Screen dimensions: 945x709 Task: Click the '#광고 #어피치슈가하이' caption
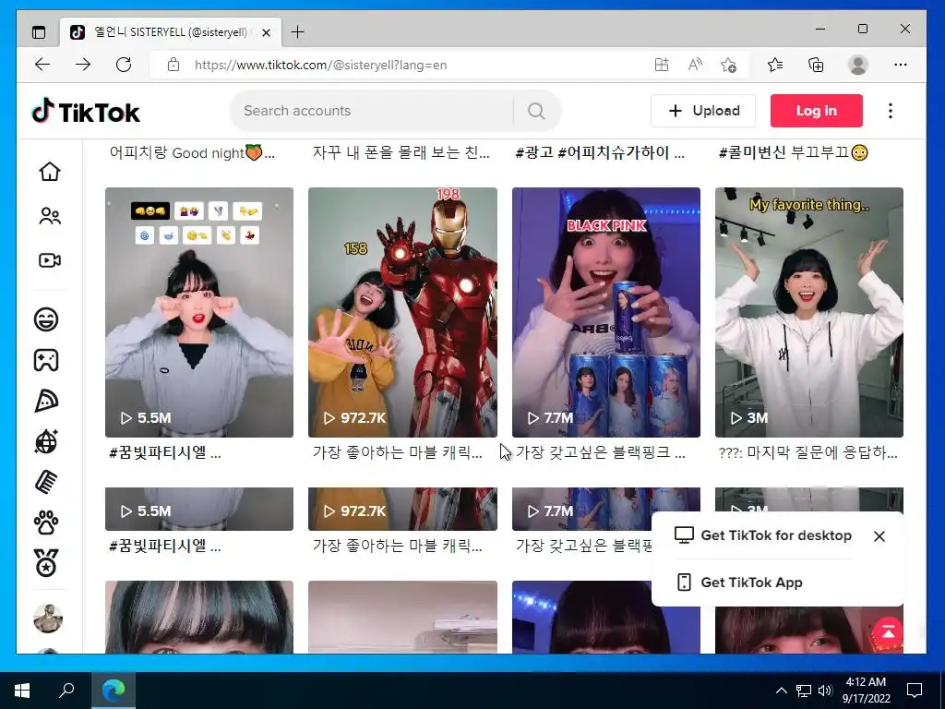tap(600, 152)
